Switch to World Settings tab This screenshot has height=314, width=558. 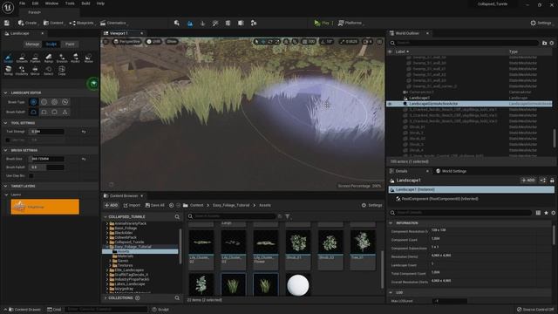451,171
